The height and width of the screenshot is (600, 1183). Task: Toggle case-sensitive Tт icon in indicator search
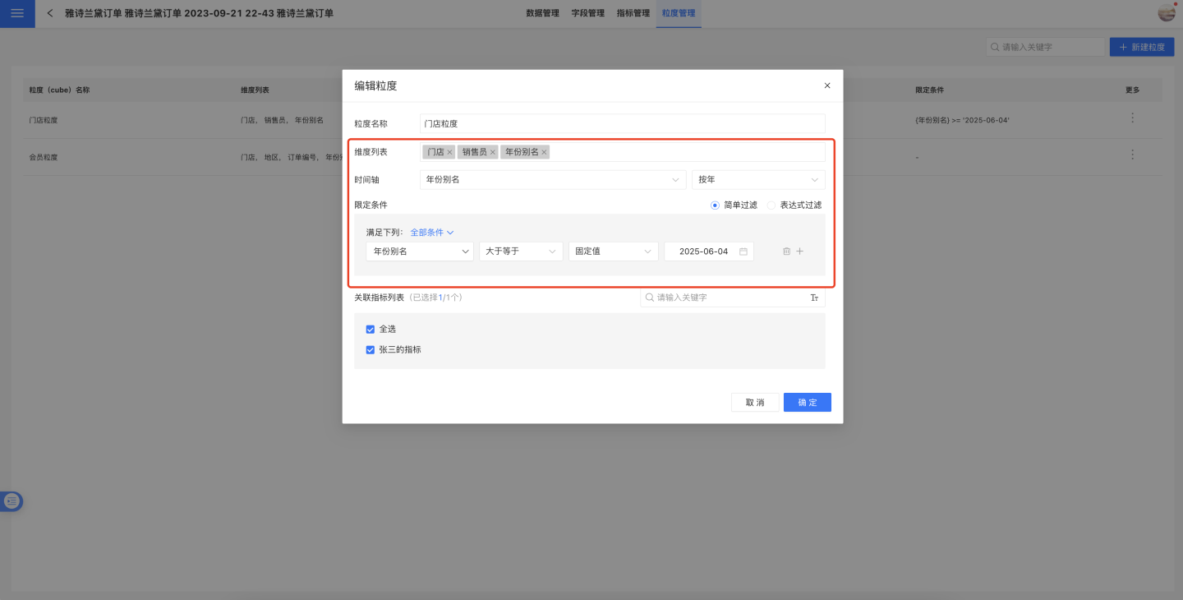(814, 298)
